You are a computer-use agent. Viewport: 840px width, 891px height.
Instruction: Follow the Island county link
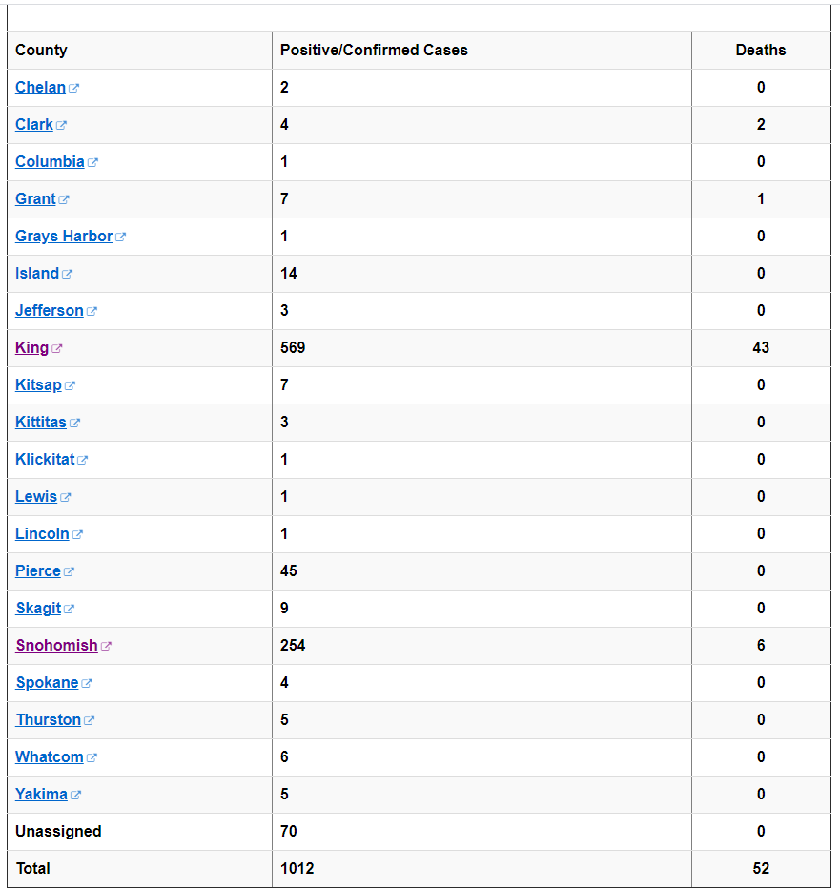[37, 274]
